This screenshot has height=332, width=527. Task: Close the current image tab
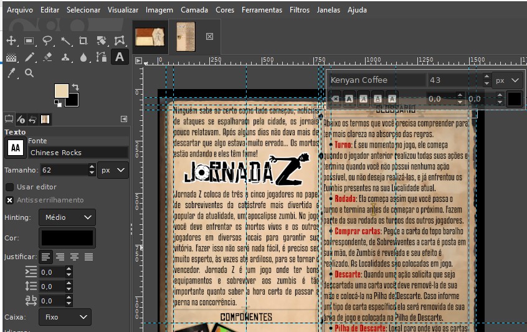click(x=209, y=36)
